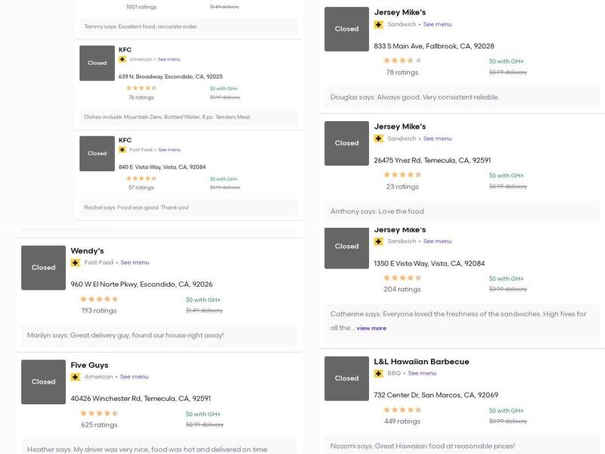Open See menu for L&L Hawaiian Barbecue
This screenshot has width=605, height=454.
422,373
